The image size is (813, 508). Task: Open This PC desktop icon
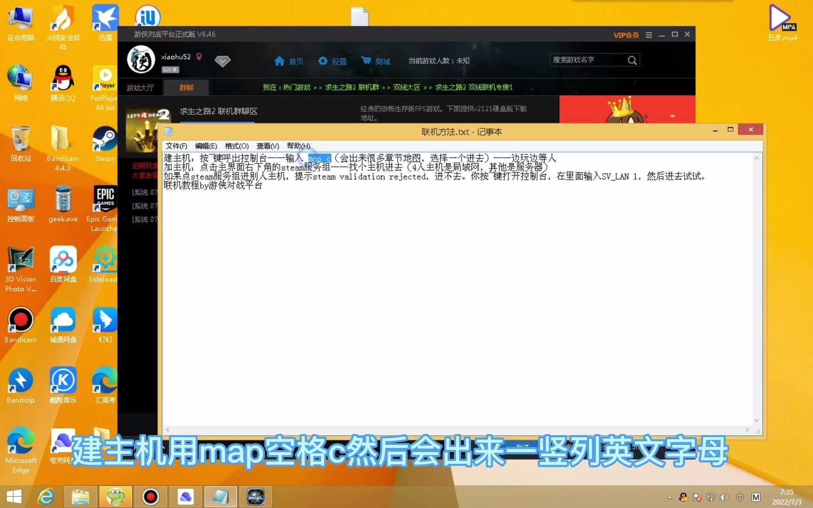tap(20, 24)
